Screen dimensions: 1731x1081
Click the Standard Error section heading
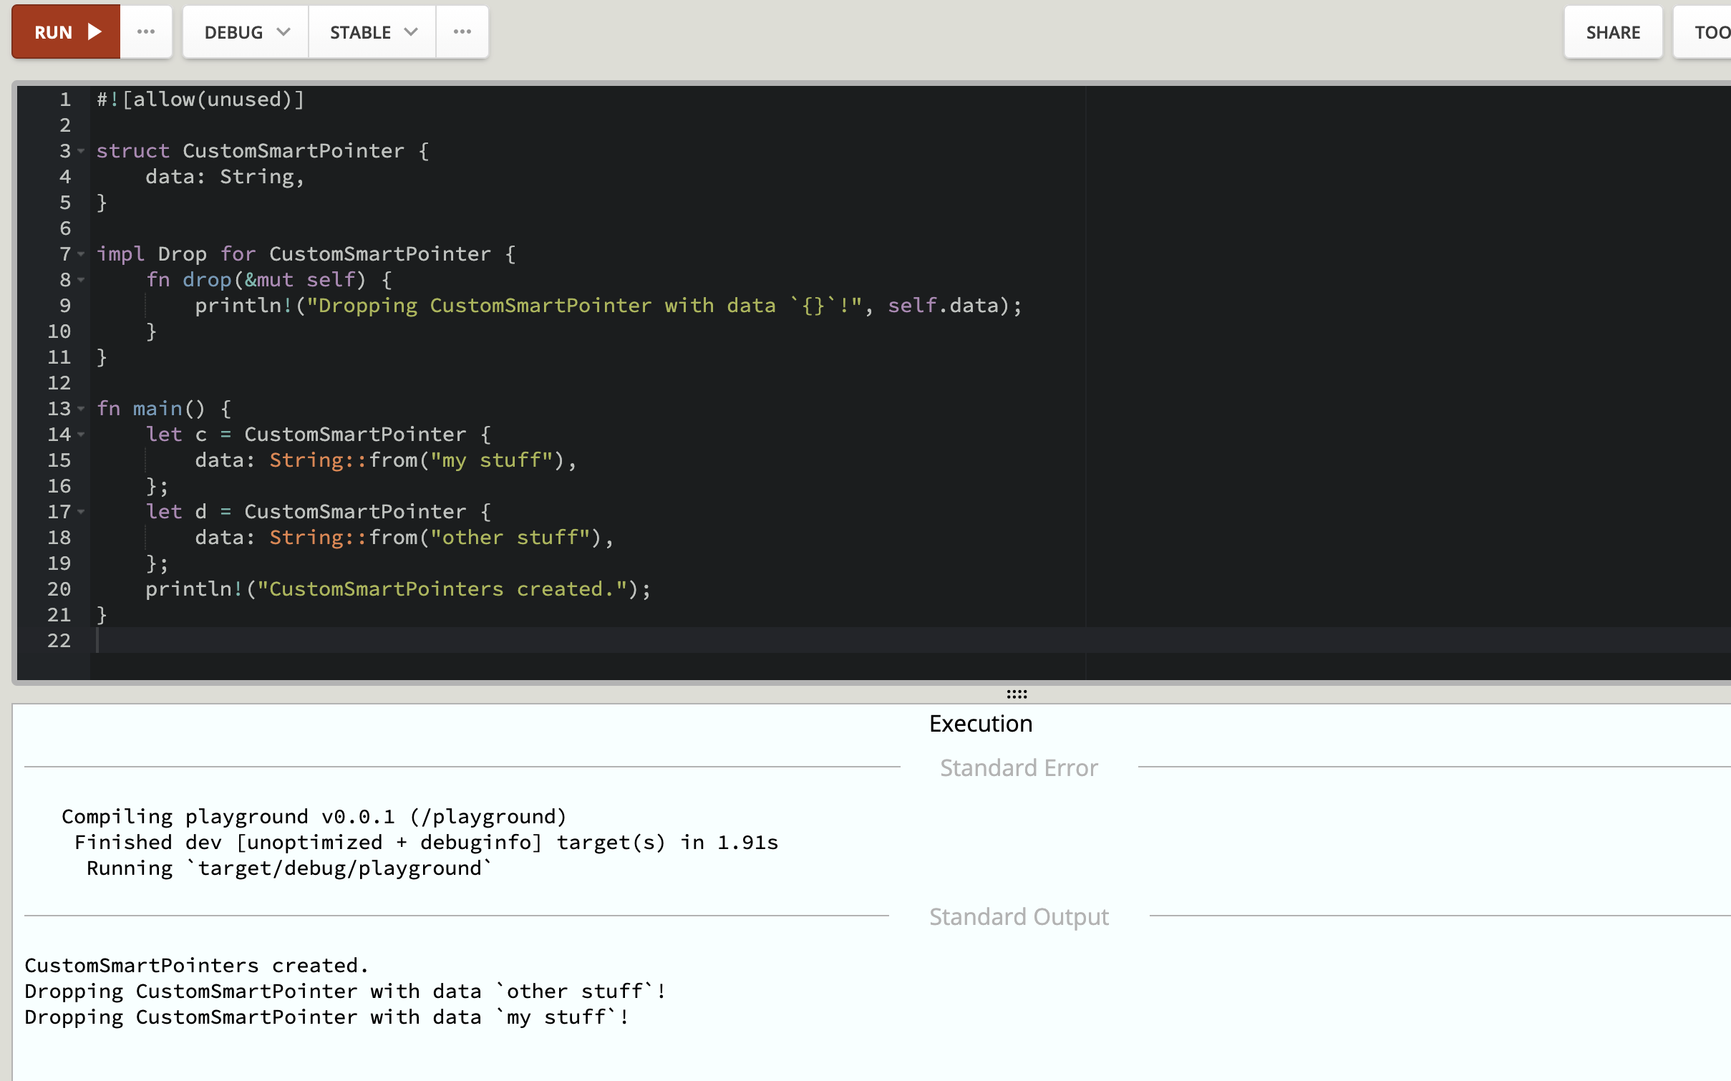pos(1018,767)
